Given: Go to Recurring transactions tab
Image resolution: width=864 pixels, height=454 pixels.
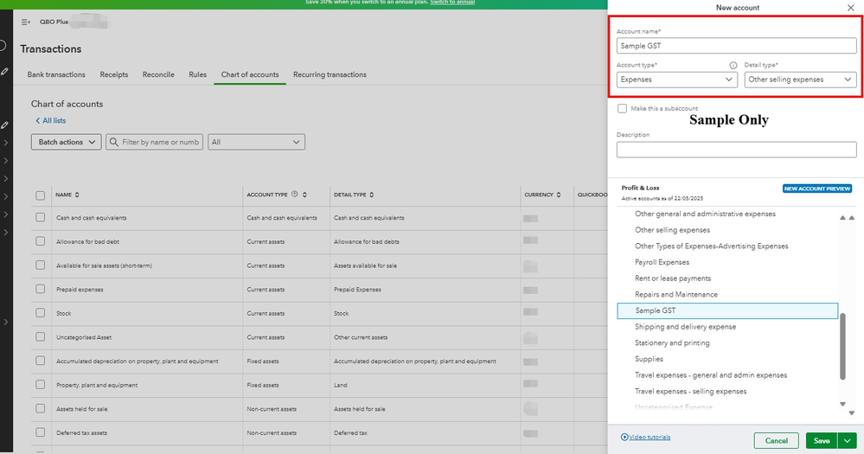Looking at the screenshot, I should pos(330,74).
